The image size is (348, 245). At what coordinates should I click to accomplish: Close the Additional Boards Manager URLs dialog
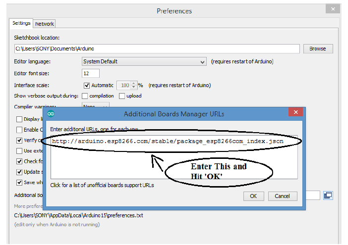pos(295,112)
